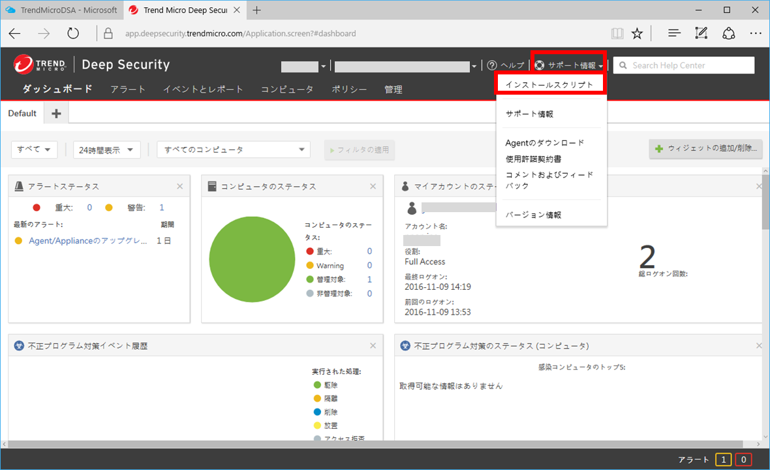Switch to TrendMicroDSA browser tab

[61, 10]
